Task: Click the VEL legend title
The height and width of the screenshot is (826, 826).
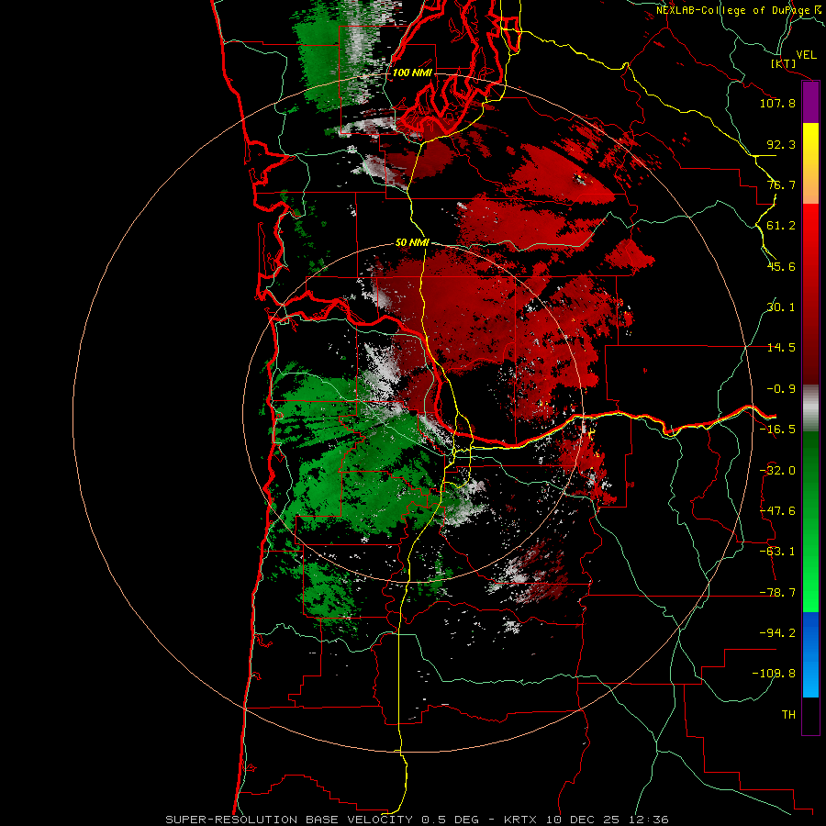Action: (x=806, y=54)
